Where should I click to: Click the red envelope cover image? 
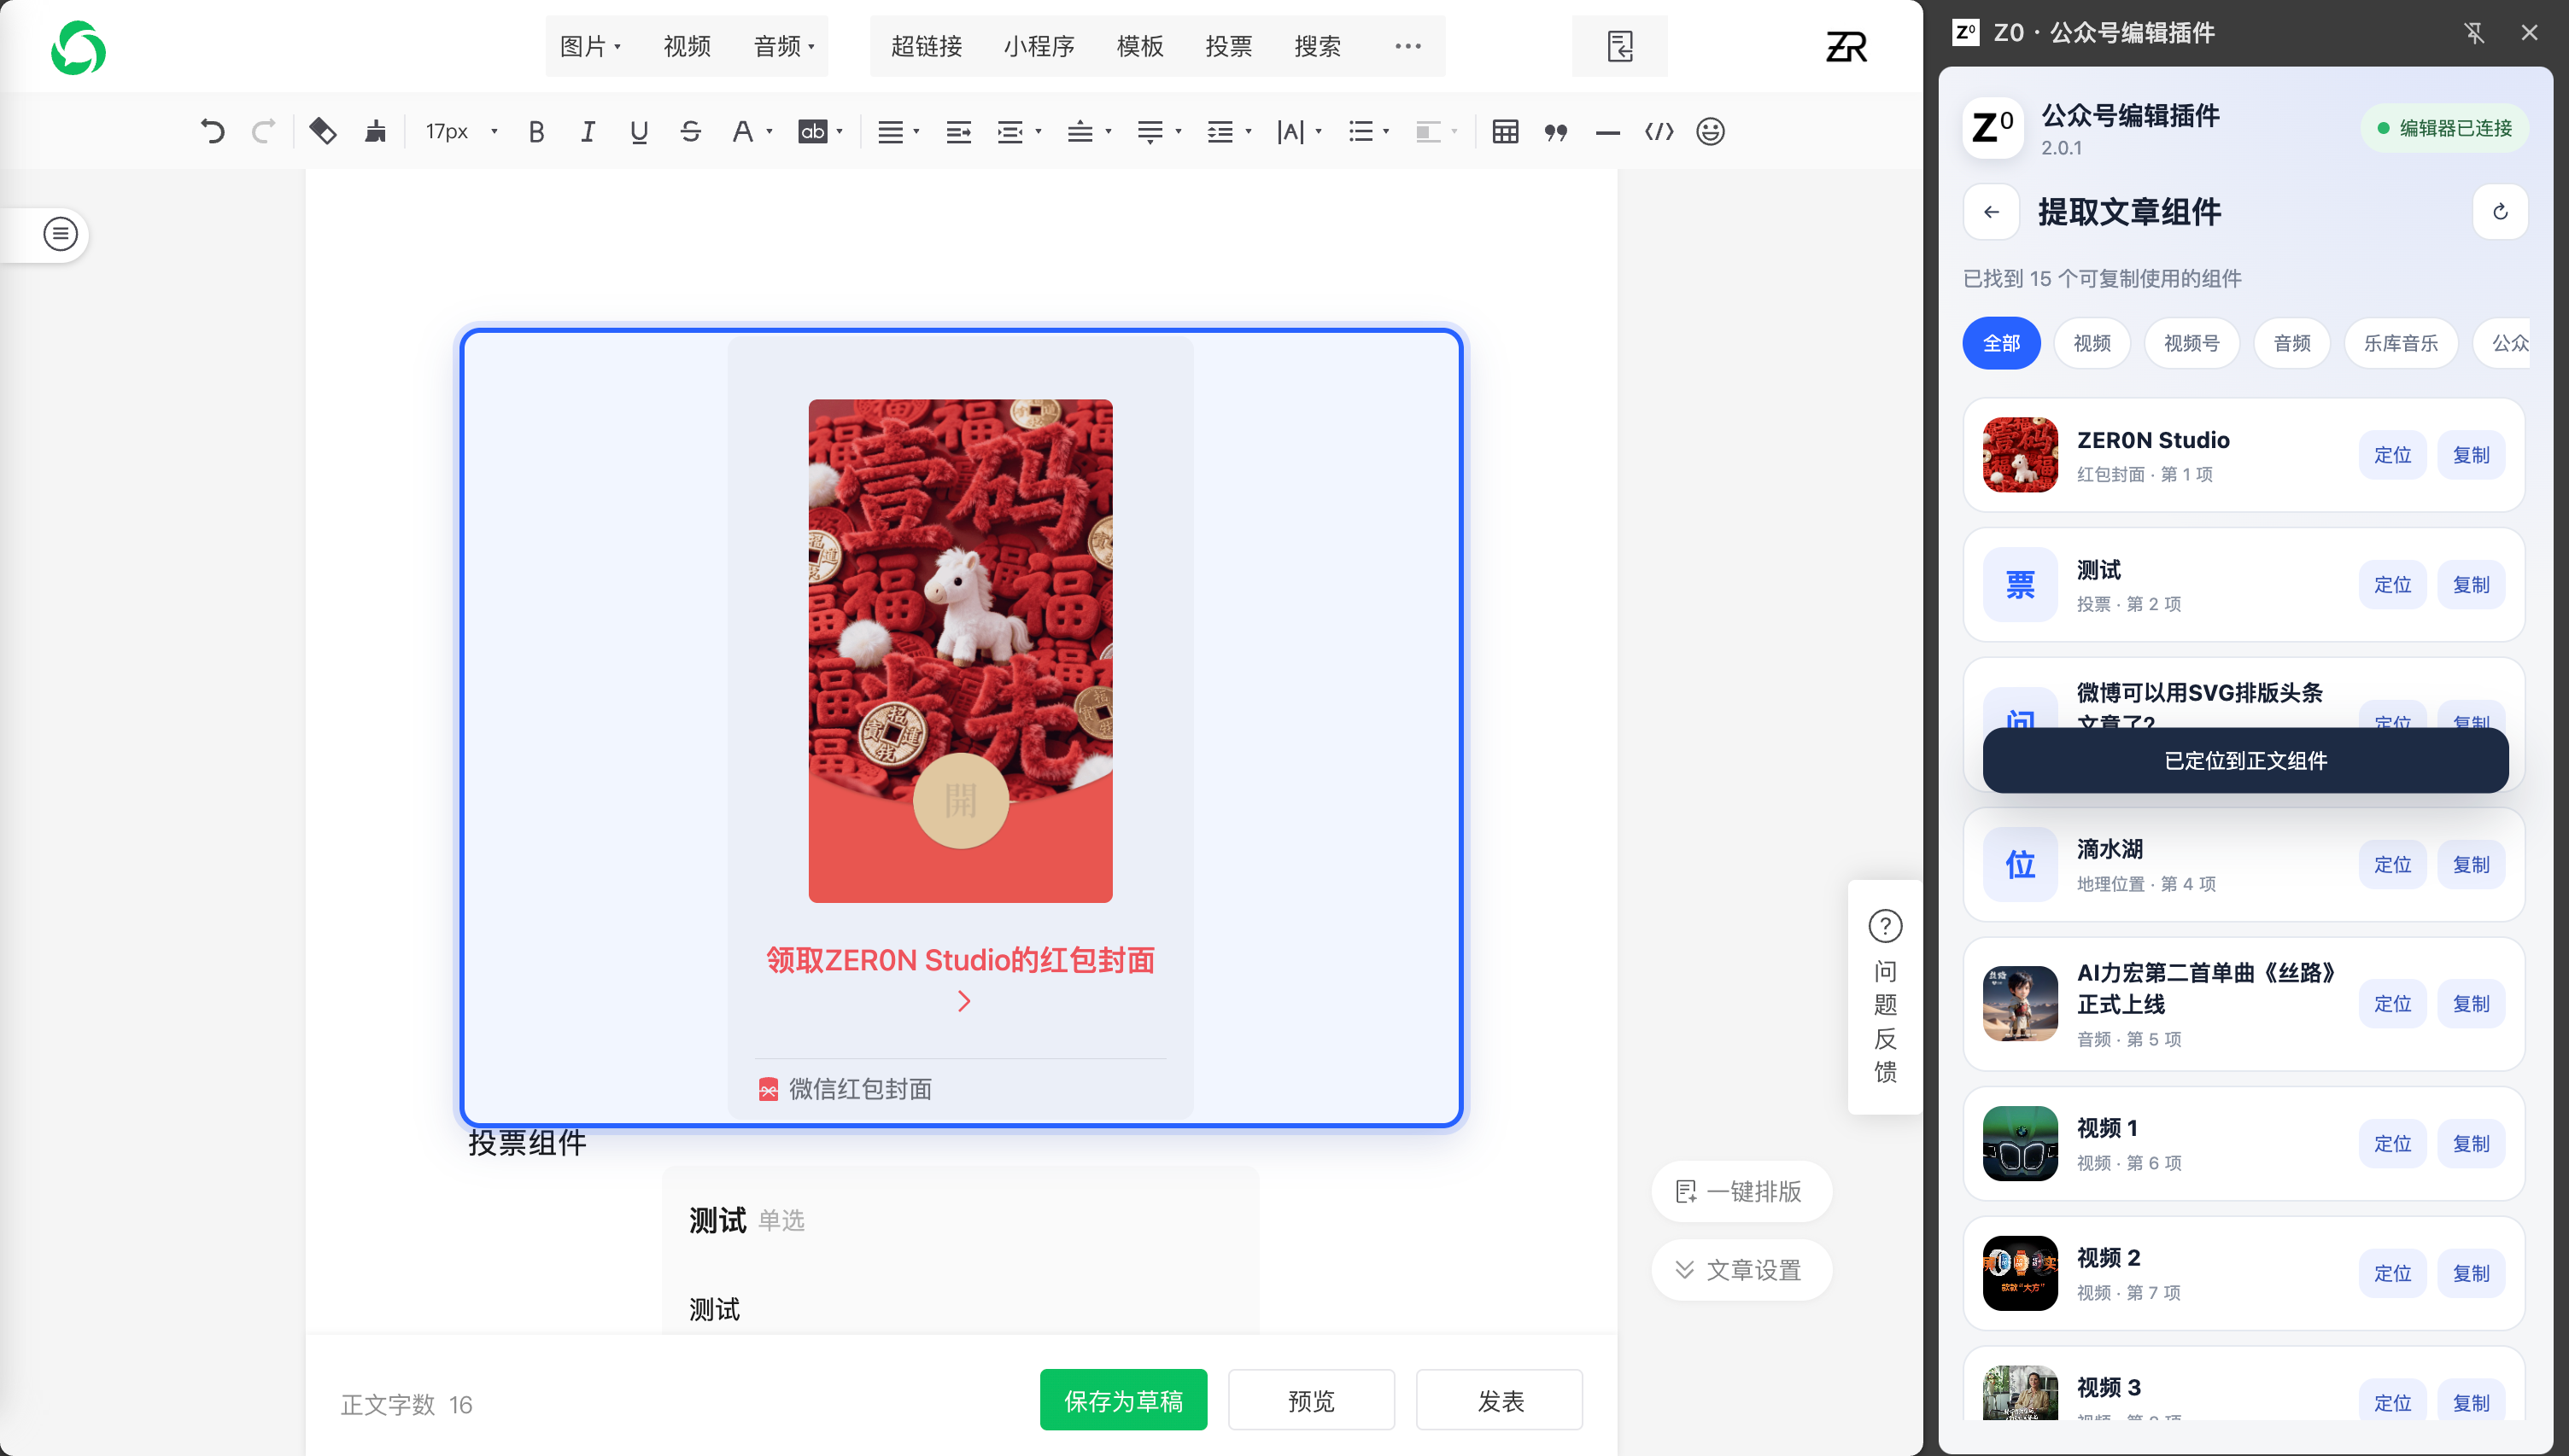click(960, 651)
